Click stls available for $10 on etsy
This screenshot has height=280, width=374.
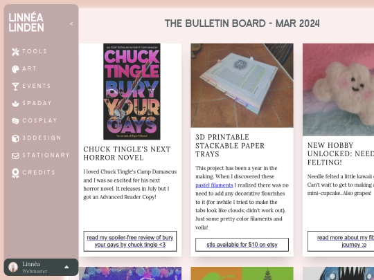tap(242, 245)
